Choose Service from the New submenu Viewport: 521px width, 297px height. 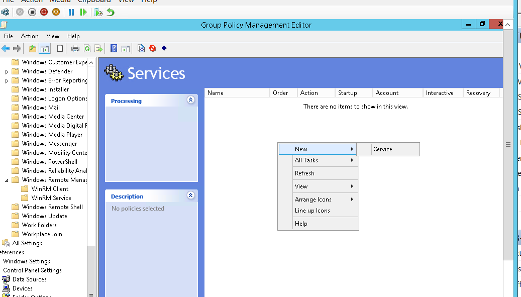pos(388,149)
